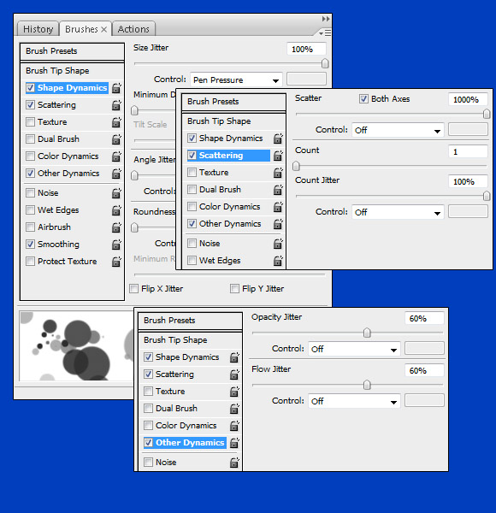Click the brush stroke preview thumbnail
This screenshot has height=513, width=496.
(x=77, y=346)
